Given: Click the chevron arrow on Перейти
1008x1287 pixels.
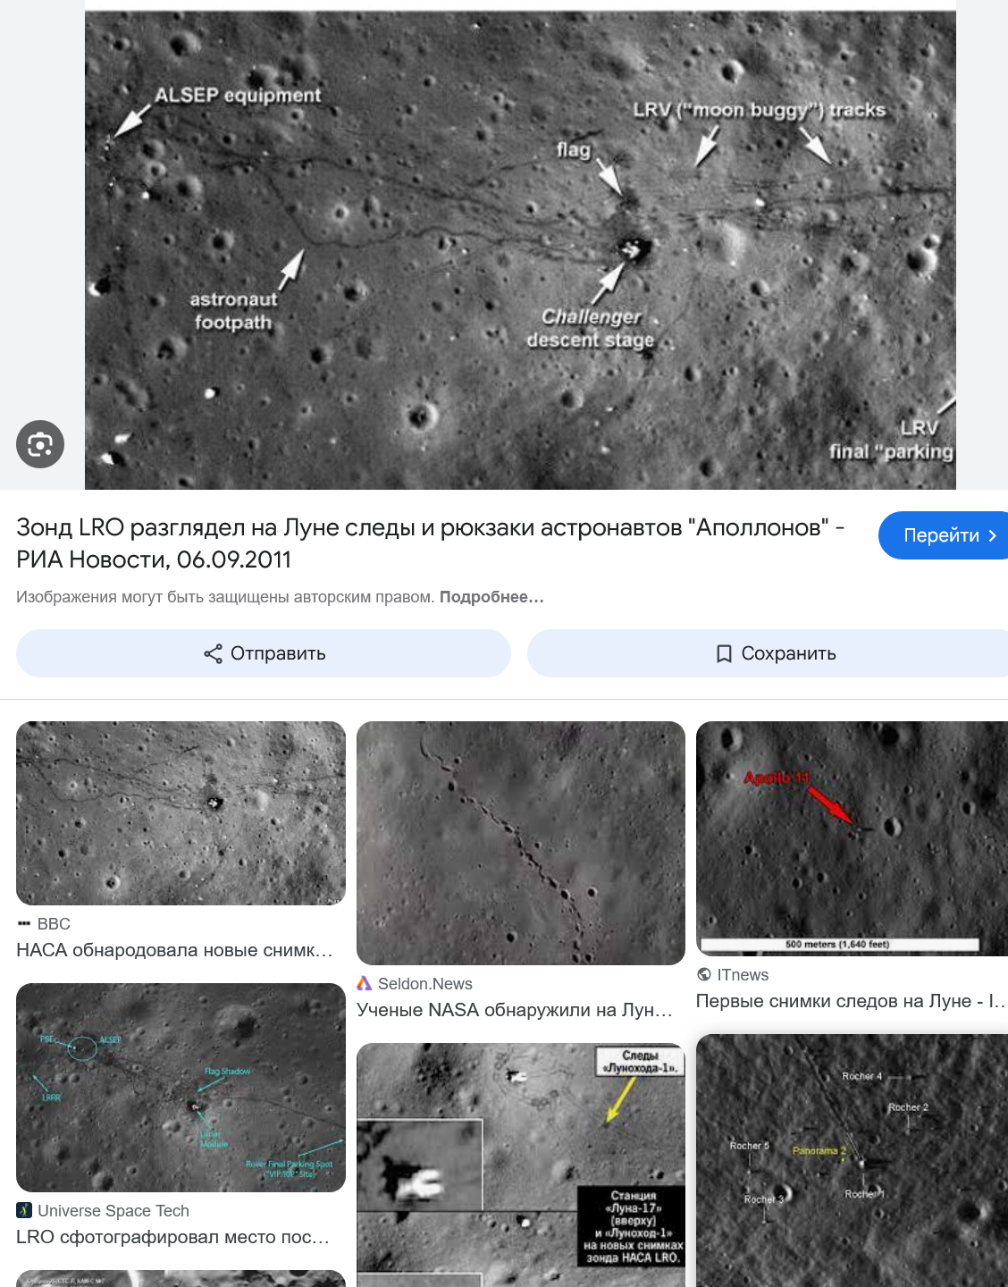Looking at the screenshot, I should pos(992,535).
